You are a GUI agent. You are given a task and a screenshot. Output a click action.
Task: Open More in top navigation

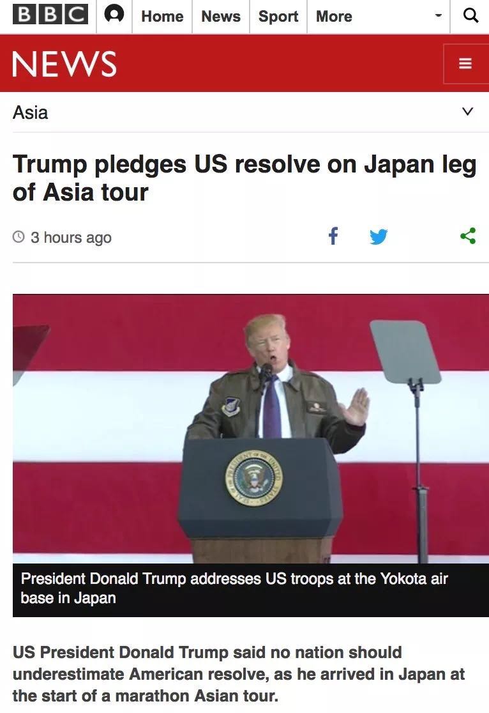[x=334, y=17]
